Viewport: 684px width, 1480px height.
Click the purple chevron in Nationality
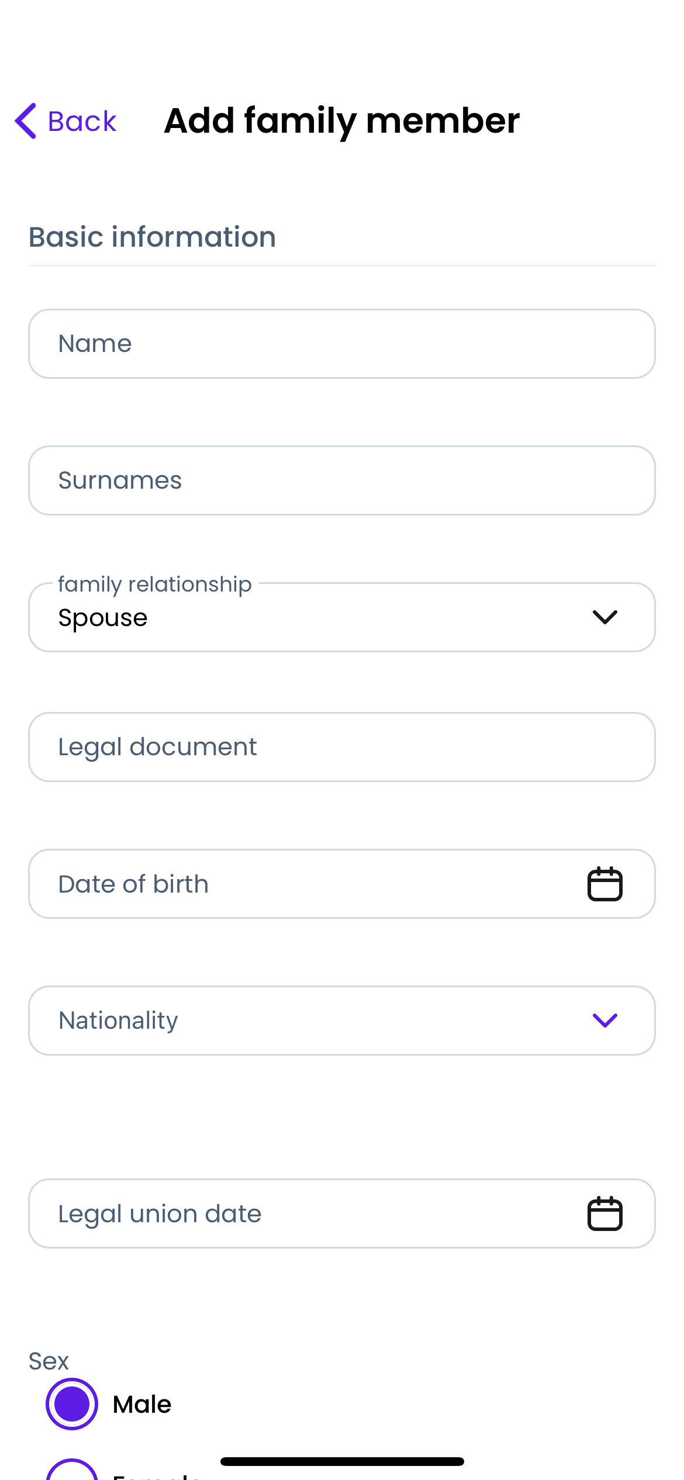[604, 1021]
